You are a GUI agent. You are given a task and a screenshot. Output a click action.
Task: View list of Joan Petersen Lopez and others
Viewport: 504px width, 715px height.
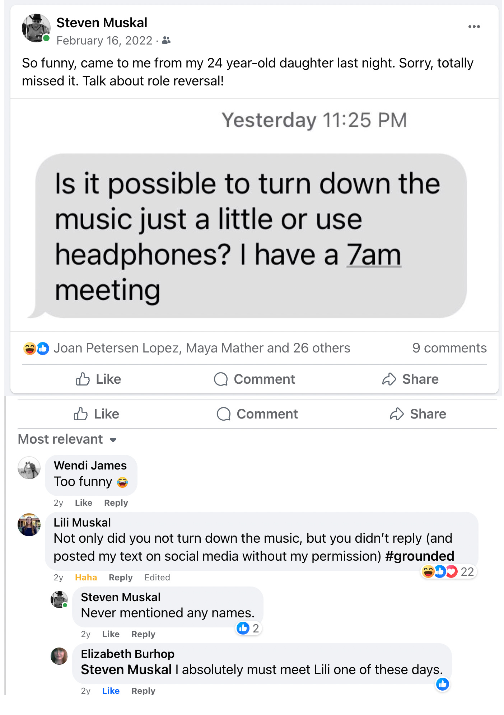click(x=202, y=348)
